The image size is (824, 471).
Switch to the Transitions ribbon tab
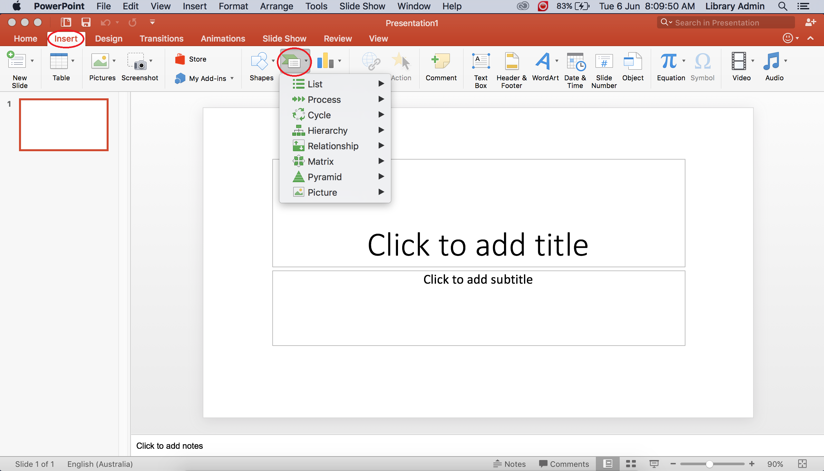pos(161,38)
